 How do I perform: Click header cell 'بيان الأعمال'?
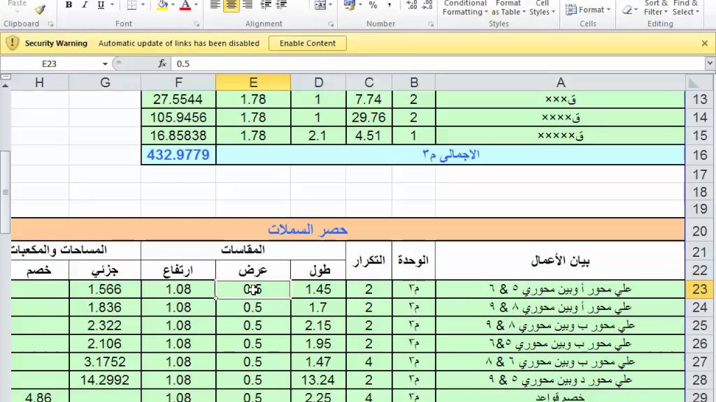tap(560, 261)
